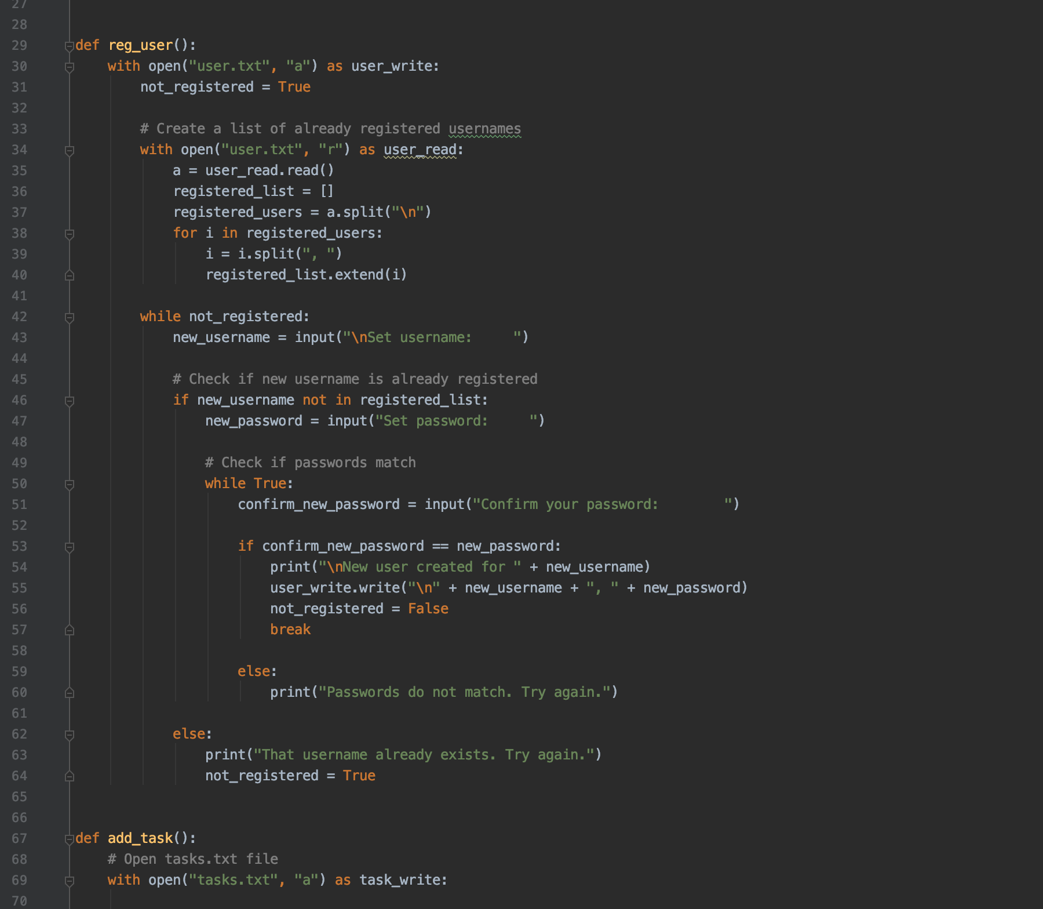Viewport: 1043px width, 909px height.
Task: Click the add_task function name
Action: 141,838
